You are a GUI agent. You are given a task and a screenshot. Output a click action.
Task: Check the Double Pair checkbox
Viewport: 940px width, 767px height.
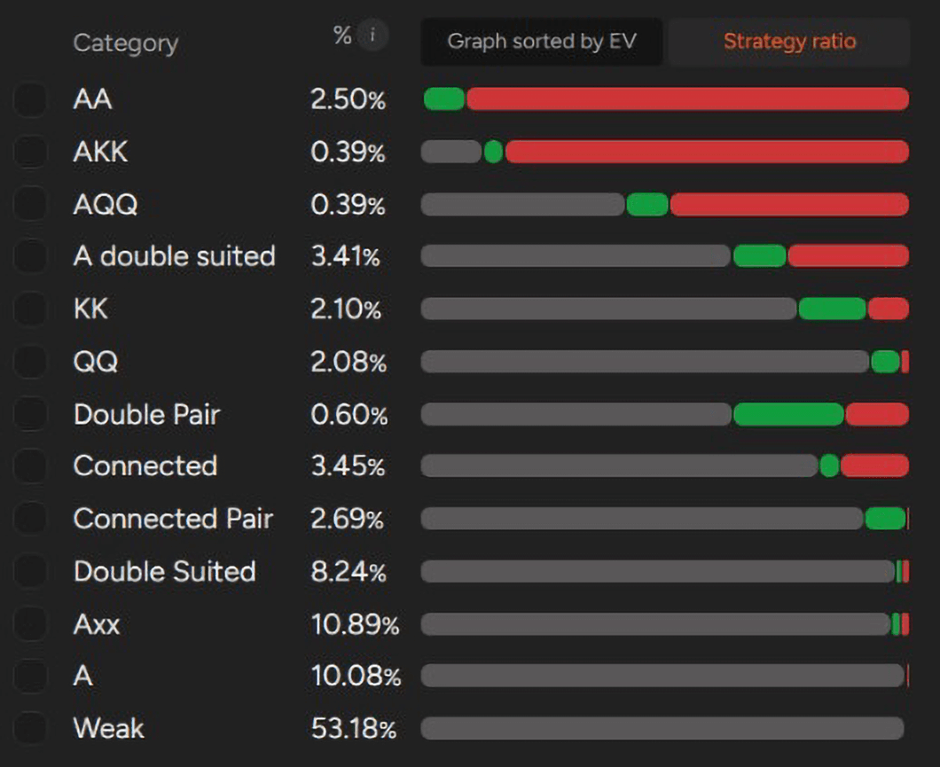point(30,414)
